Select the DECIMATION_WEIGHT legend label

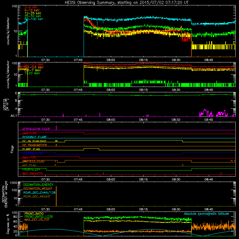(x=38, y=189)
